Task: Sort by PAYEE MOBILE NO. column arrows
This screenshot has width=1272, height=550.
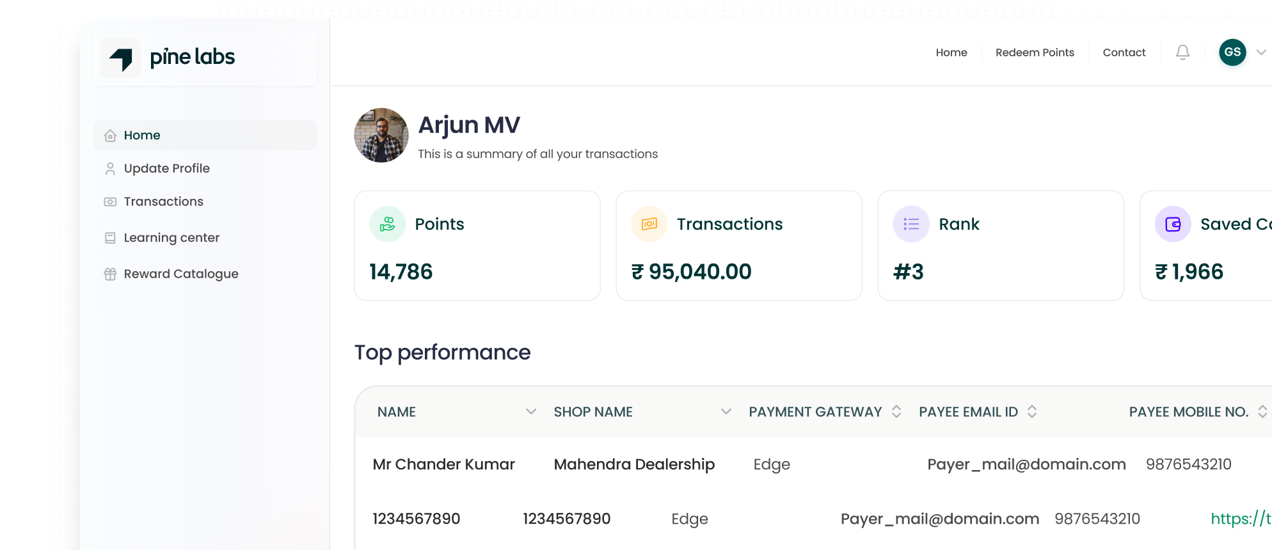Action: 1262,412
